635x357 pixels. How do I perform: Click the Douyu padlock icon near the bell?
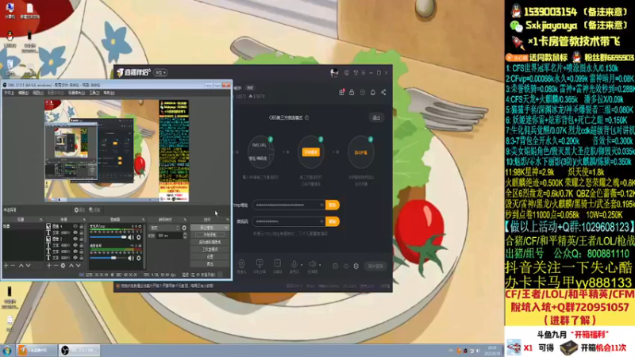[352, 92]
